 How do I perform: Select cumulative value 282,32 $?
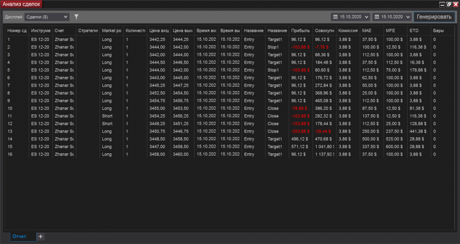click(323, 116)
